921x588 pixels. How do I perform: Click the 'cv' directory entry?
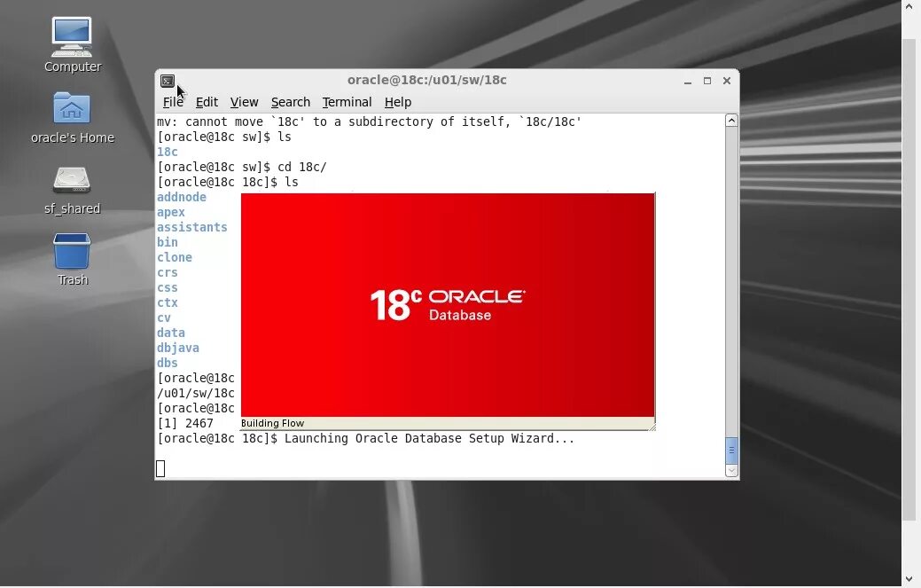click(x=164, y=318)
